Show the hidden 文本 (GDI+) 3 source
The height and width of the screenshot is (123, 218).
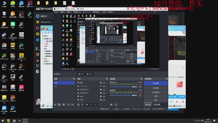click(101, 86)
